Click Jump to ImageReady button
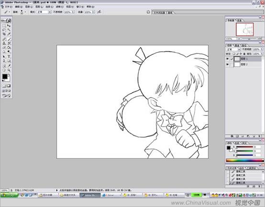265x207 pixels. (6, 96)
